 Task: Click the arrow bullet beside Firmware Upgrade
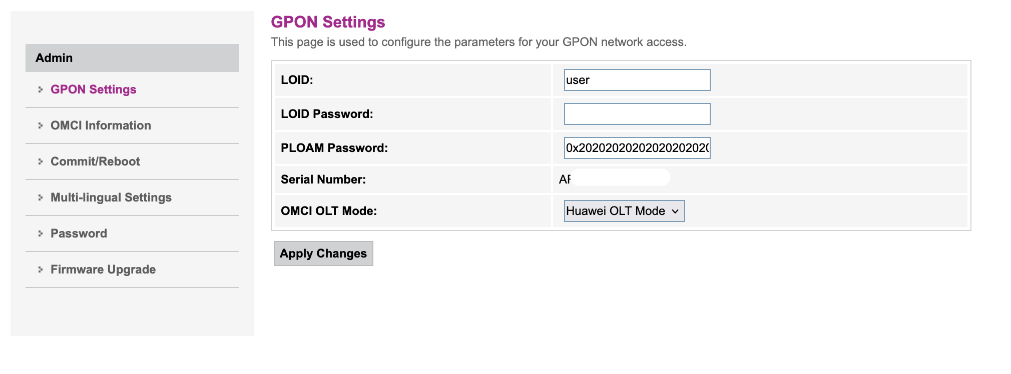tap(41, 269)
